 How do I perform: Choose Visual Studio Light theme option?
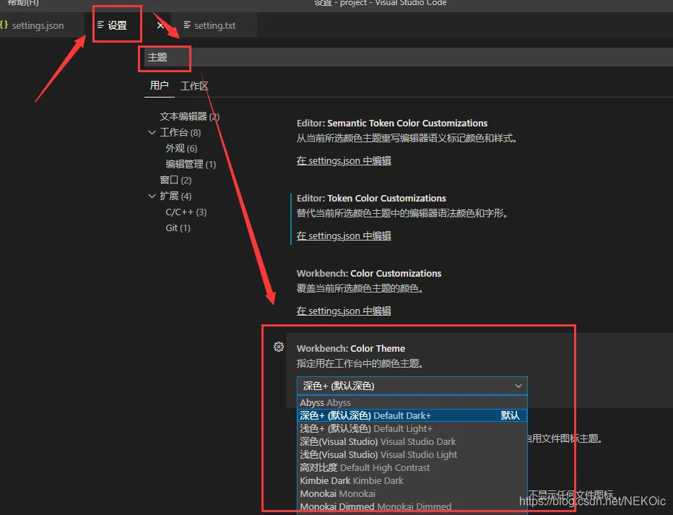[x=412, y=454]
